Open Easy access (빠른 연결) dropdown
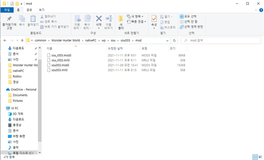264x160 pixels. (136, 21)
